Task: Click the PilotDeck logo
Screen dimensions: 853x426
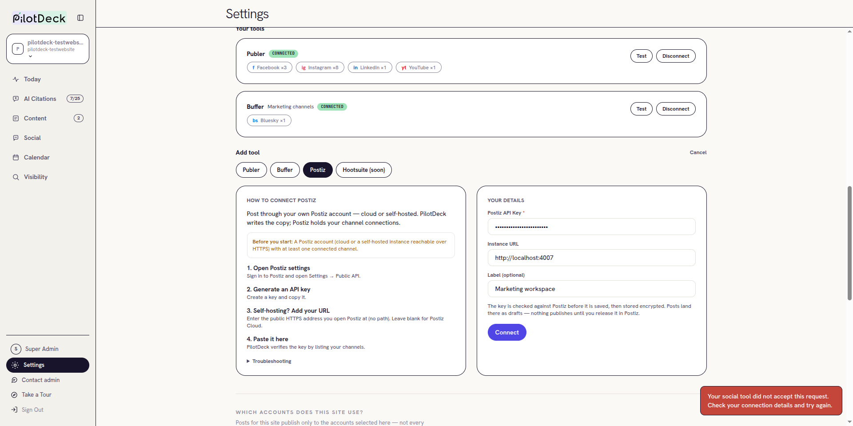Action: pyautogui.click(x=39, y=18)
